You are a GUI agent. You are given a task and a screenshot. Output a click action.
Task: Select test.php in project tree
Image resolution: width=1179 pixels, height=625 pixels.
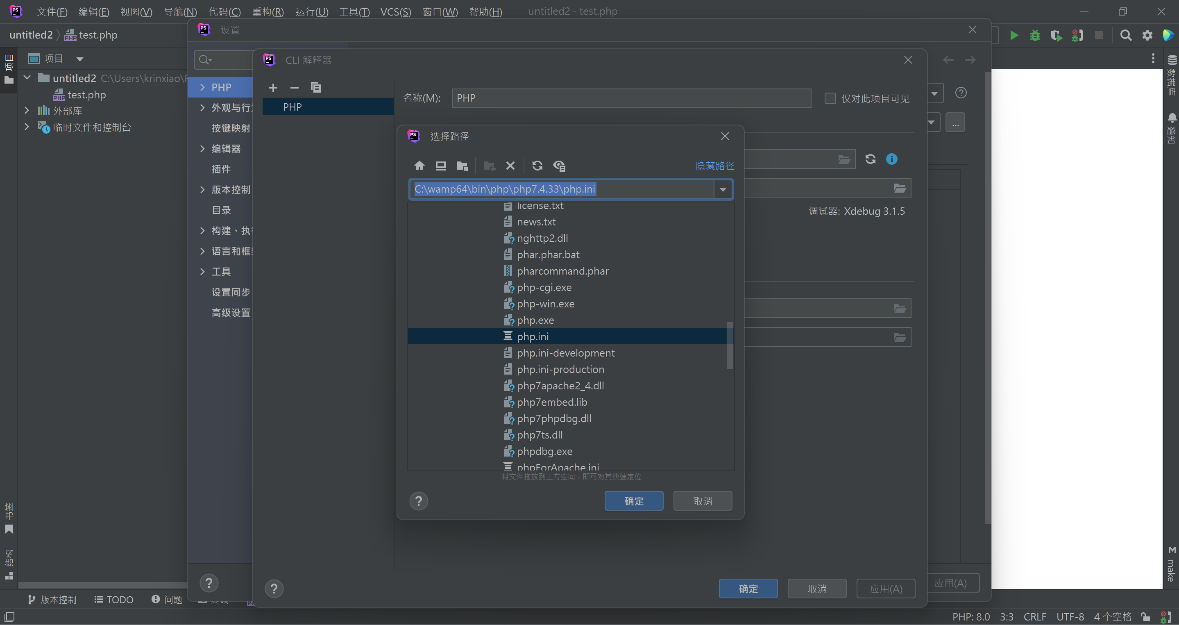click(86, 95)
